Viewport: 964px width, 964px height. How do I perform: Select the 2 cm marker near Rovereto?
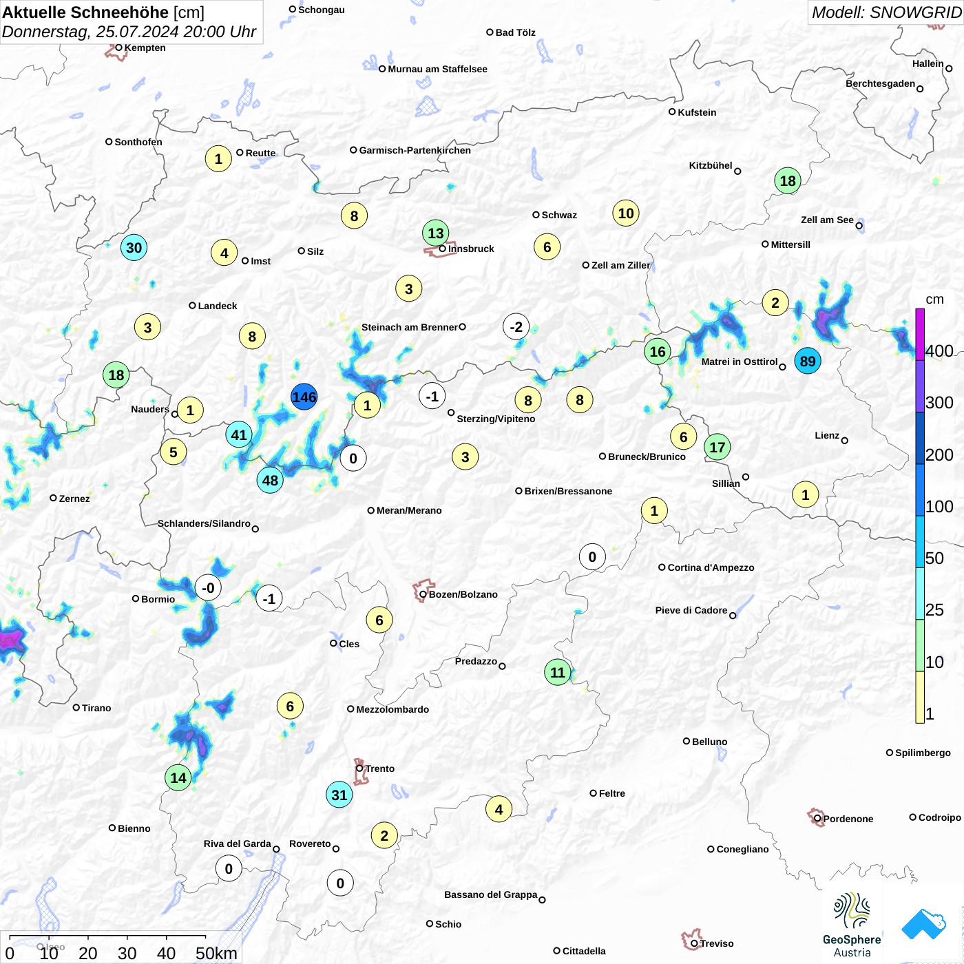384,836
